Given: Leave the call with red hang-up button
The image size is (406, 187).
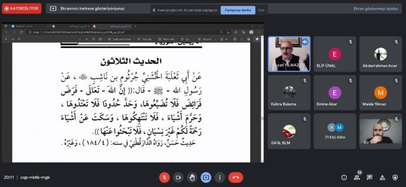Looking at the screenshot, I should [235, 177].
